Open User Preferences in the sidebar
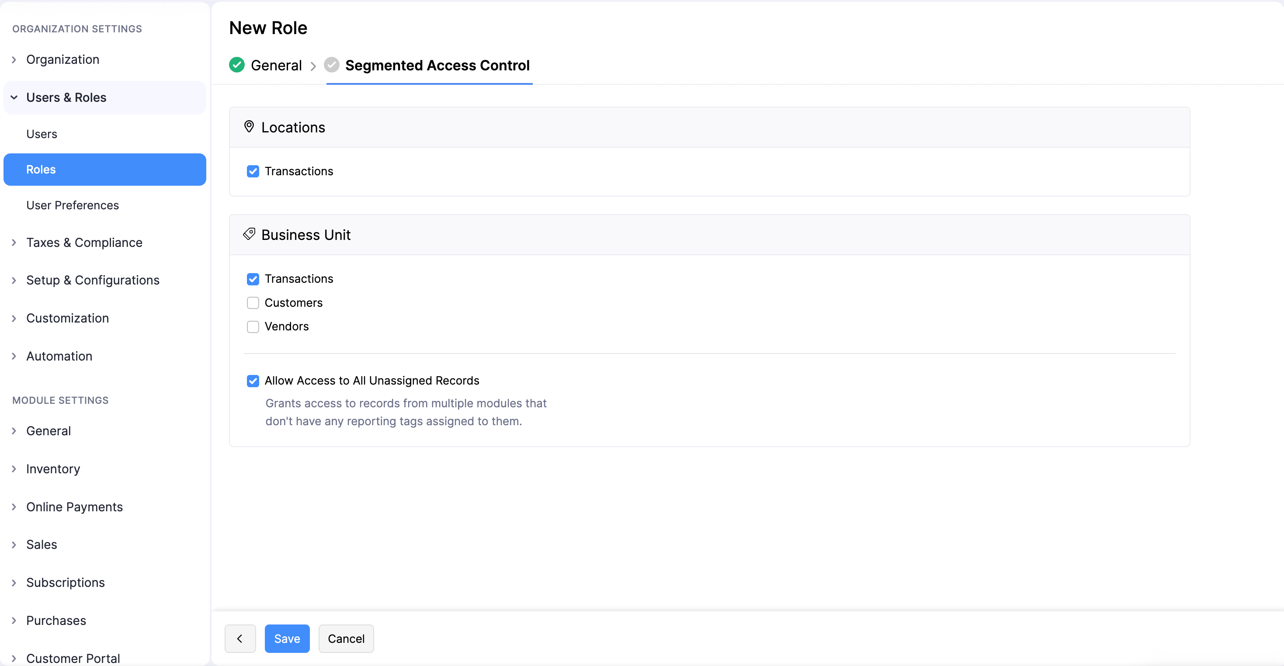Screen dimensions: 1284x666 coord(72,205)
